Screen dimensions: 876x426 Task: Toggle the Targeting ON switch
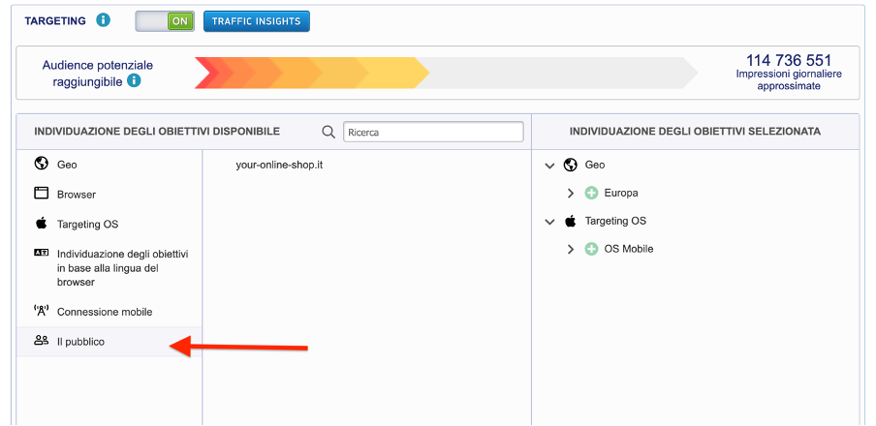click(165, 20)
